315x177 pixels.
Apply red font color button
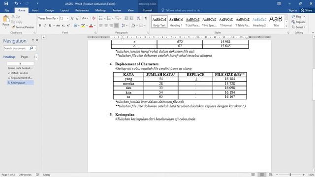tap(91, 26)
